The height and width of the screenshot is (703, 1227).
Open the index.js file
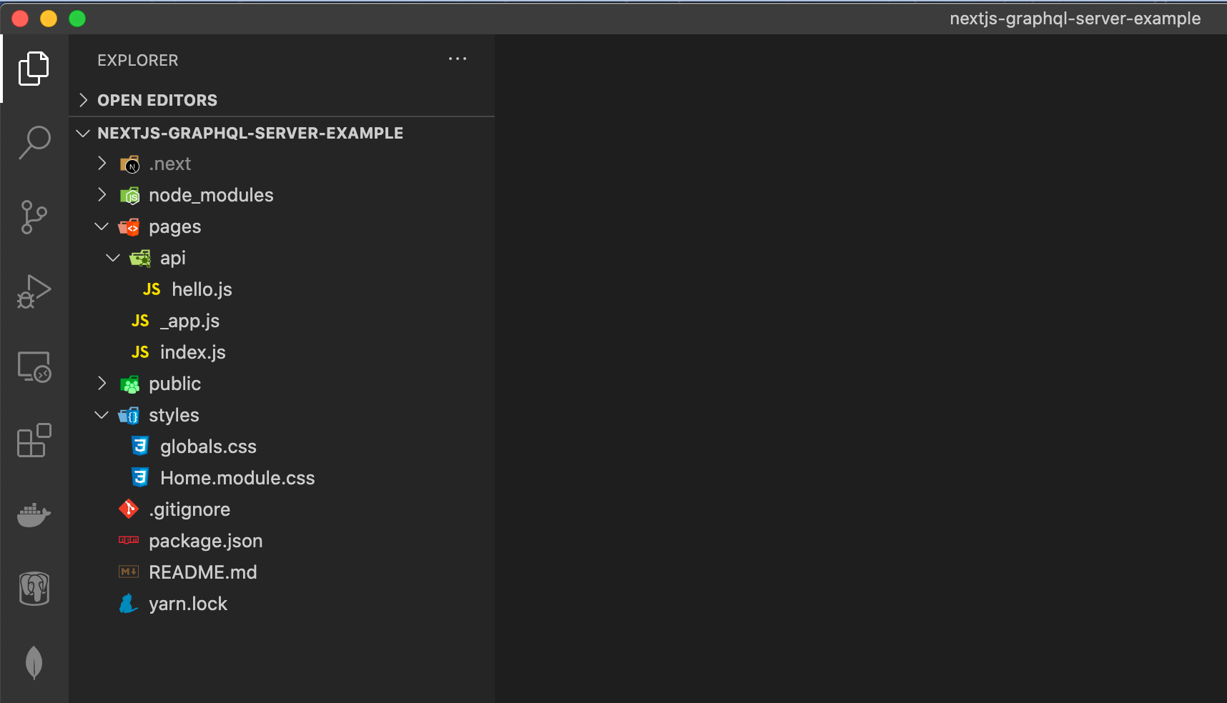click(x=192, y=352)
